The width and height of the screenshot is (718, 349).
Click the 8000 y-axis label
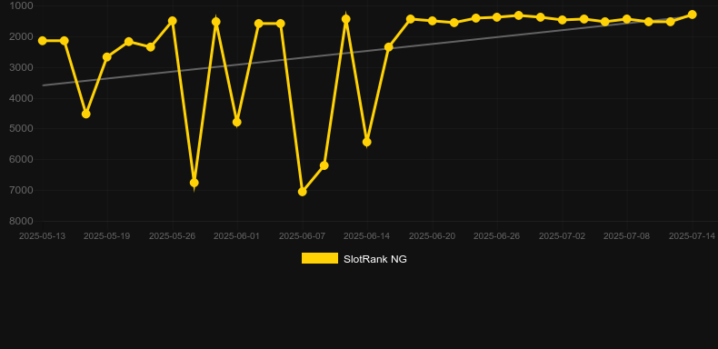[21, 221]
